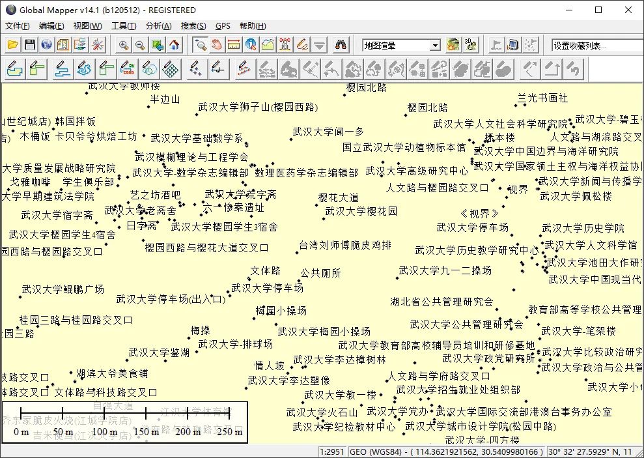The width and height of the screenshot is (644, 458).
Task: Click the GPS flag waypoint icon
Action: 496,45
